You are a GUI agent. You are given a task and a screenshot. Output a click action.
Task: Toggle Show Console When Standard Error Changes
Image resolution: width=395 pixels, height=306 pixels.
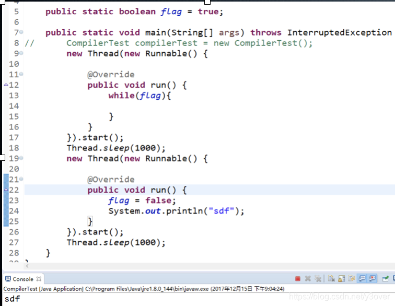372,278
